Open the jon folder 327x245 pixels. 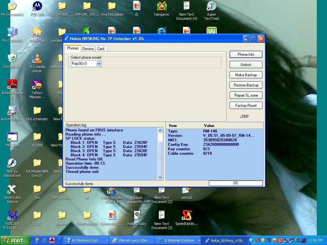coord(37,192)
